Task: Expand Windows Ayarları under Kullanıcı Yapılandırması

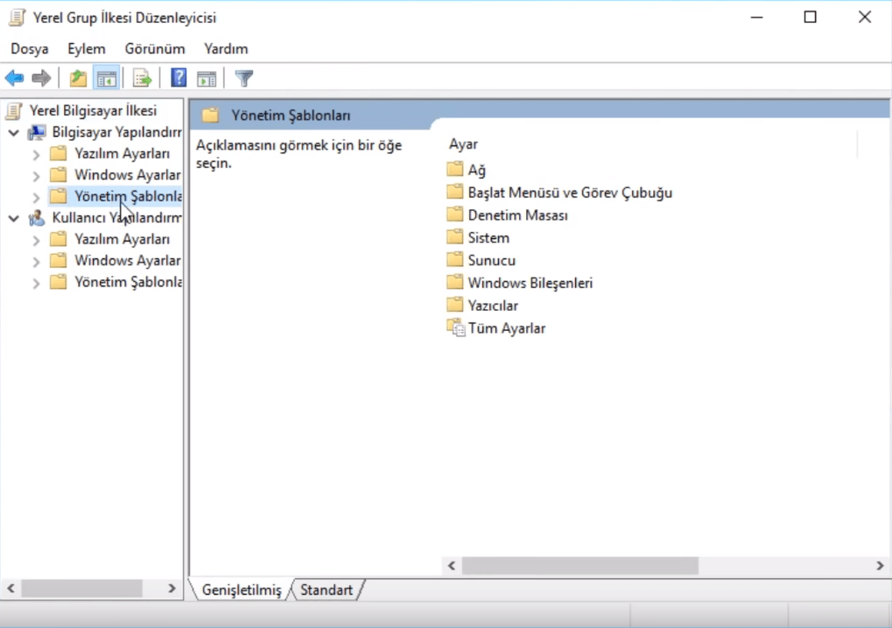Action: 36,261
